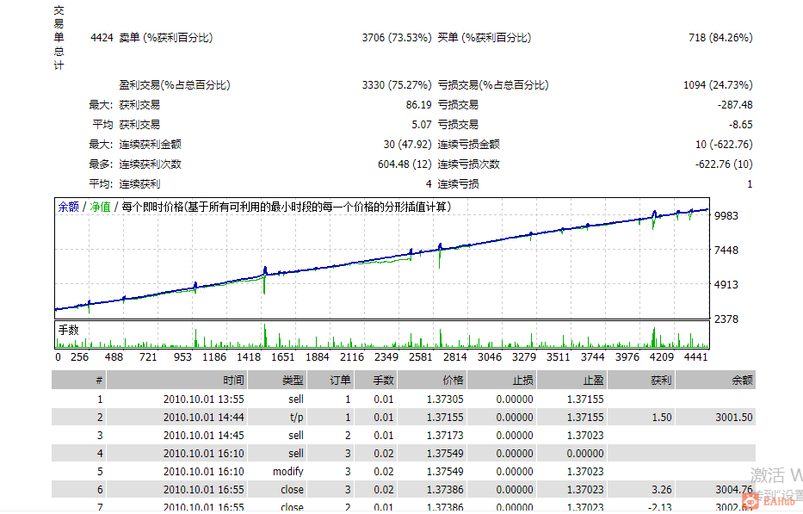Screen dimensions: 803x514
Task: Click value 604.48 (12)
Action: click(405, 164)
